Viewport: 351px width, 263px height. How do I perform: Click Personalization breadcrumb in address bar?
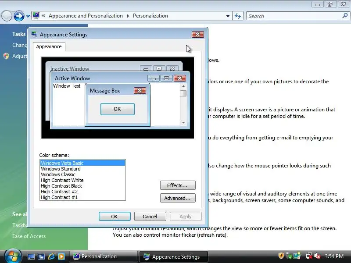(x=150, y=16)
